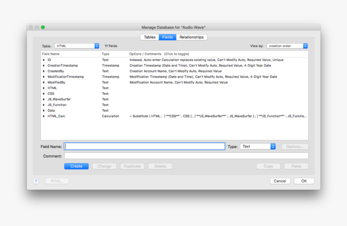Screen dimensions: 347x226
Task: Click the green zoom window button
Action: tap(43, 27)
